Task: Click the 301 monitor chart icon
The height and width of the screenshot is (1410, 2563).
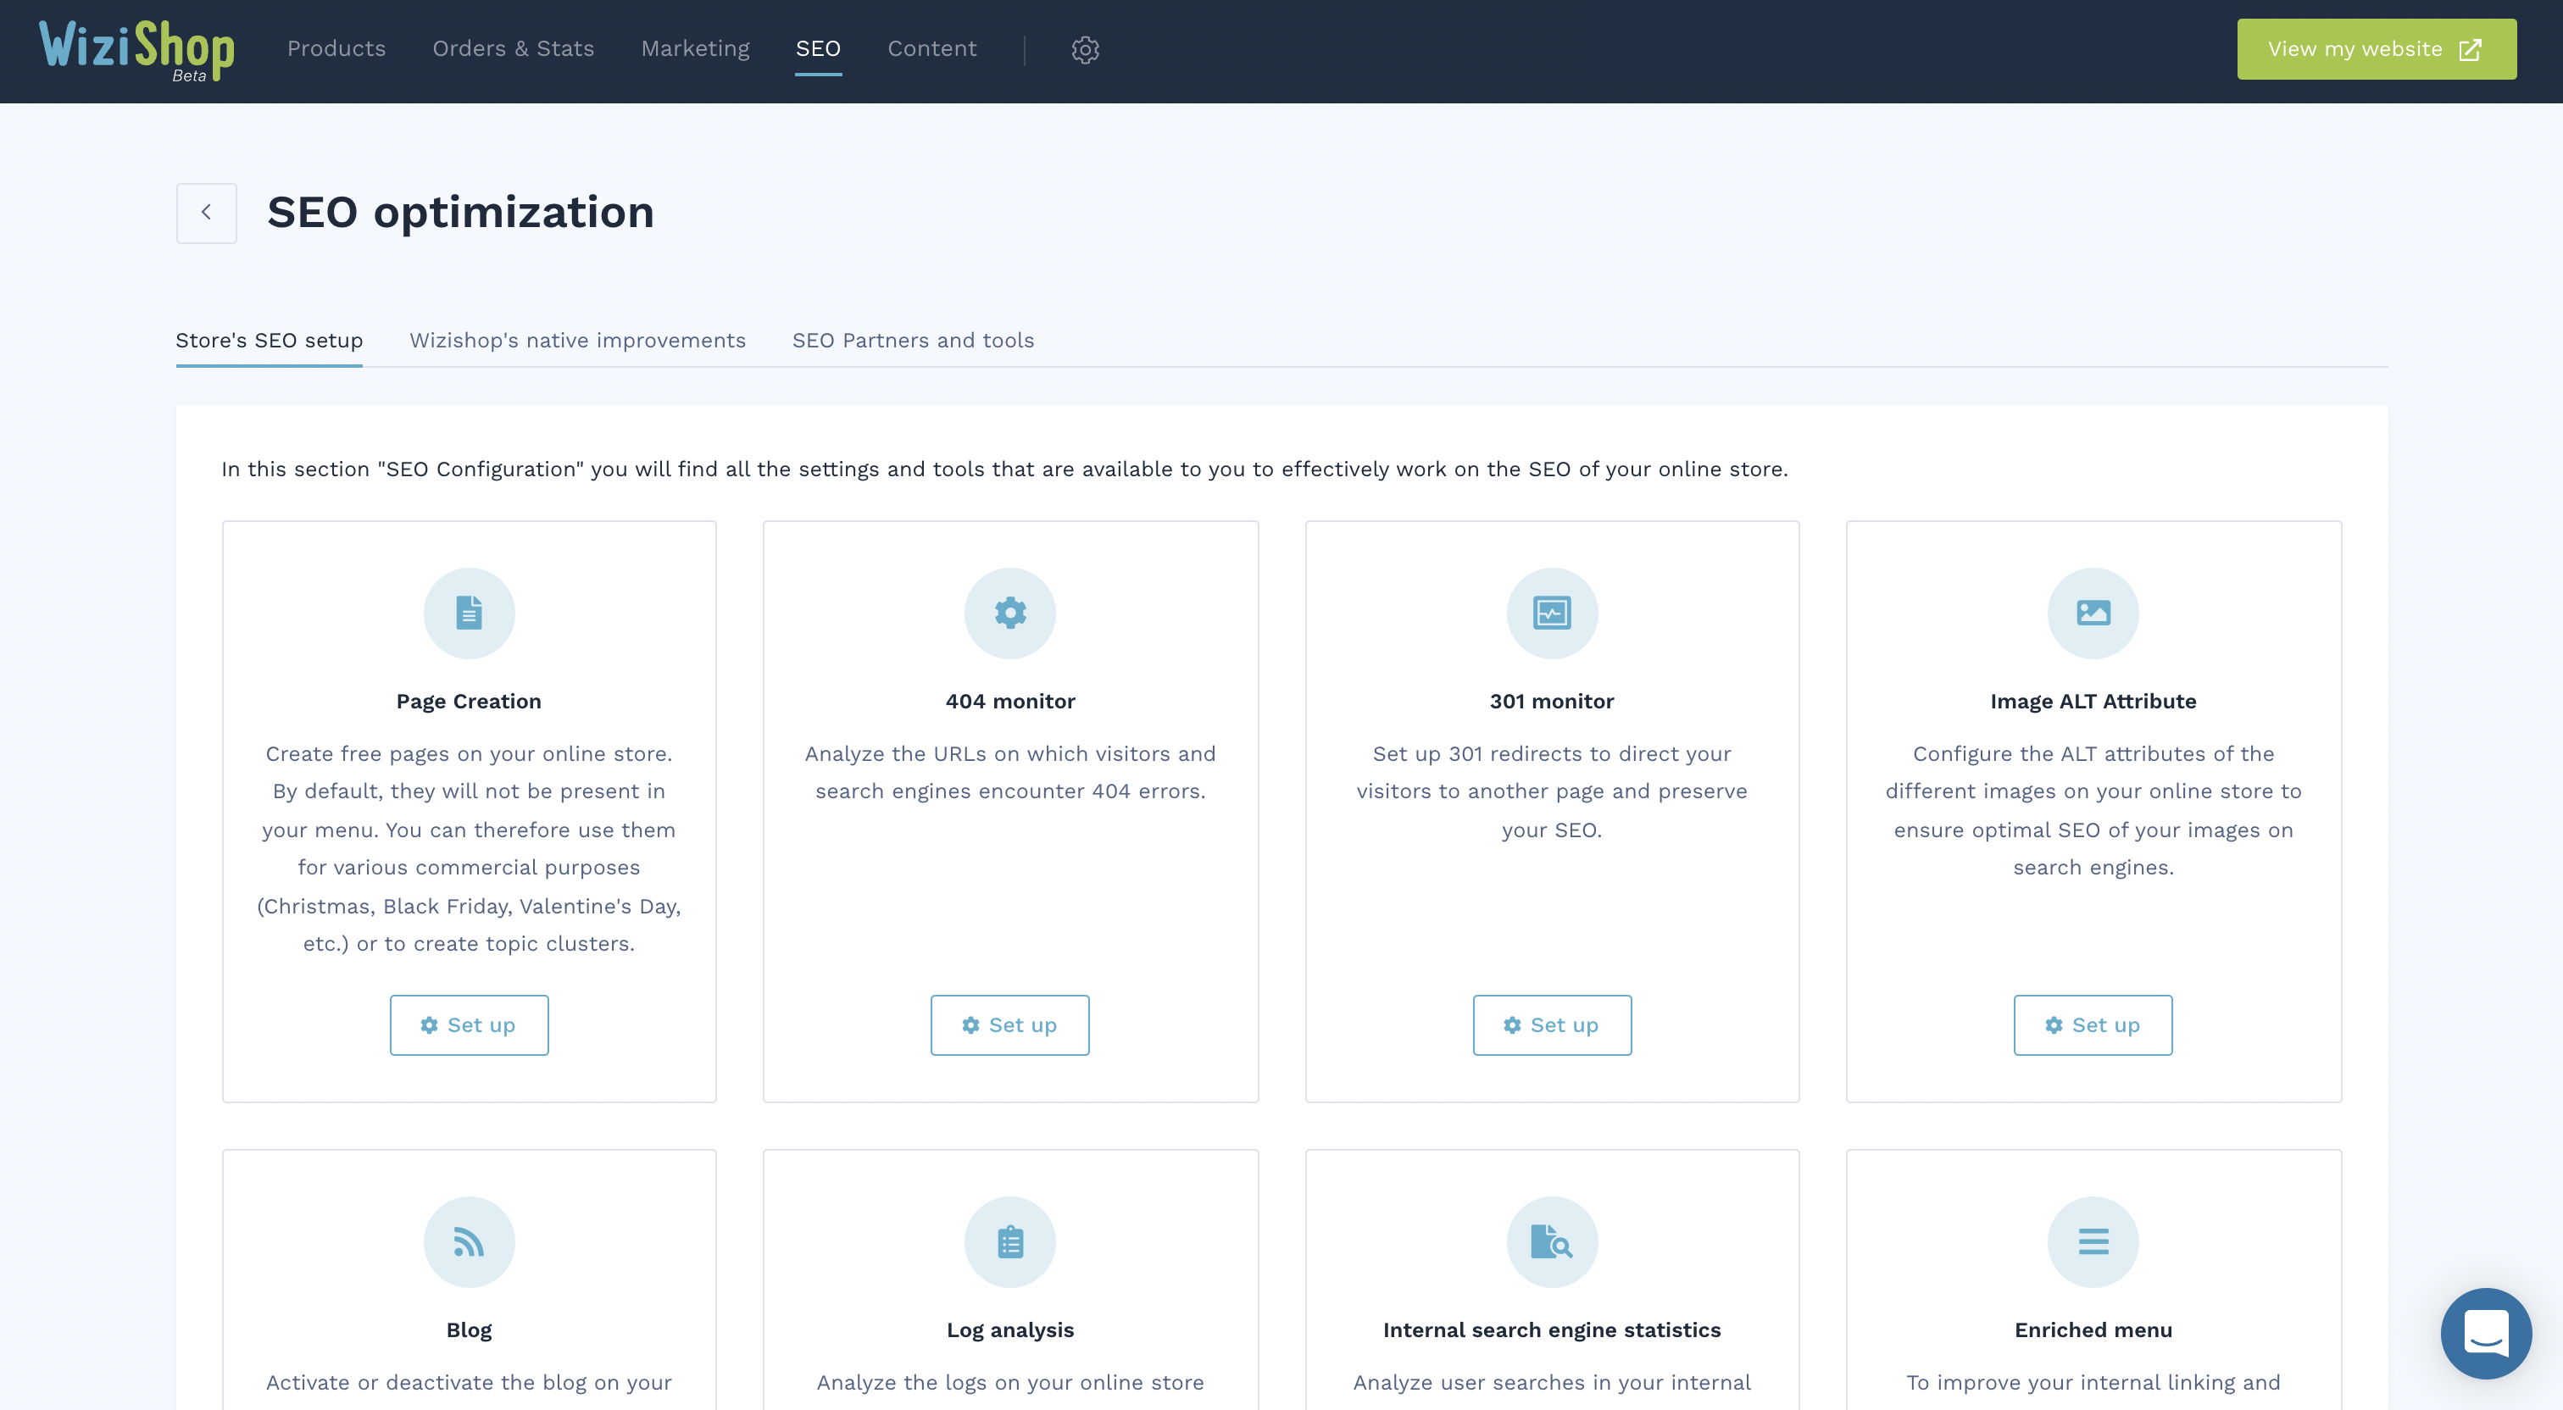Action: 1551,613
